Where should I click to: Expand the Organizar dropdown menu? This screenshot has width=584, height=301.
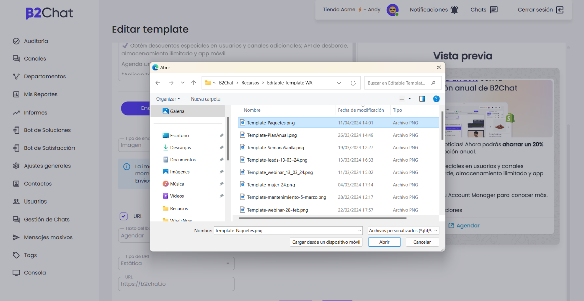pos(168,99)
